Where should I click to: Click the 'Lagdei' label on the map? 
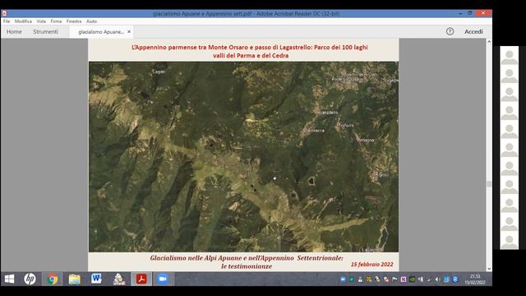[x=159, y=72]
